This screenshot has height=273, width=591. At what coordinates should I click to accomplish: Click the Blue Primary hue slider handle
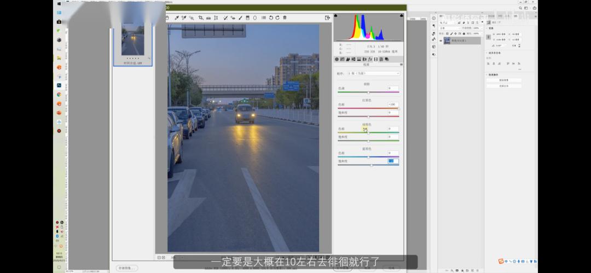click(x=368, y=157)
